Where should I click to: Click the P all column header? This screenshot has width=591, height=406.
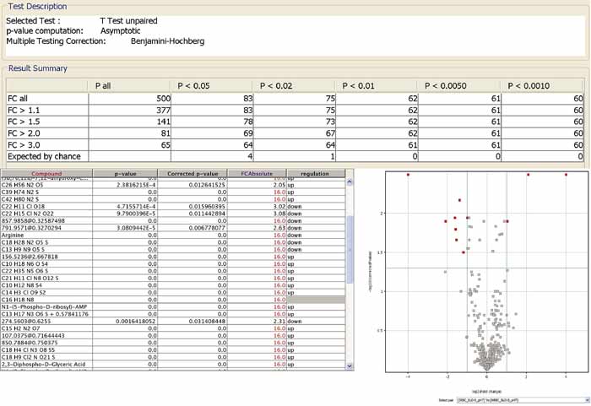[x=129, y=85]
